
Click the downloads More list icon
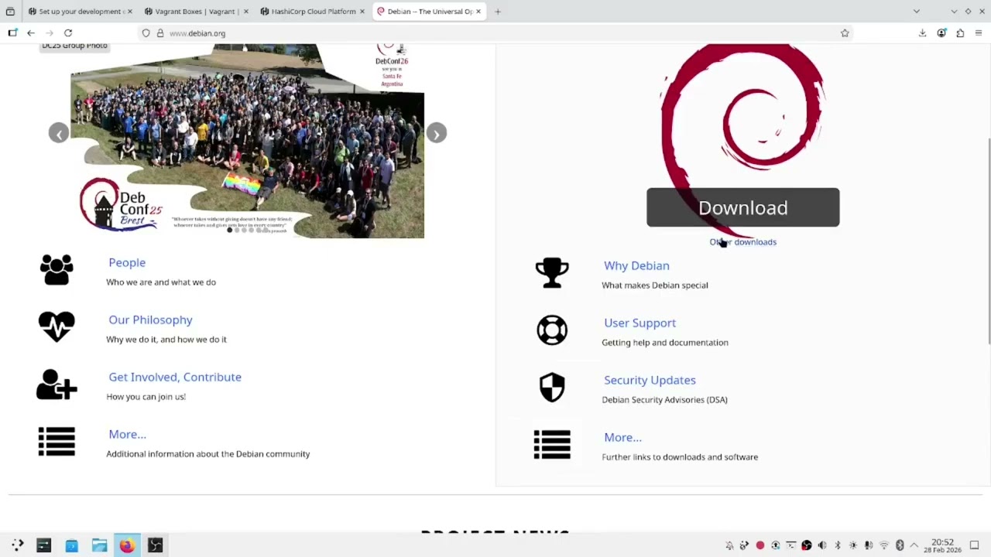pyautogui.click(x=552, y=444)
